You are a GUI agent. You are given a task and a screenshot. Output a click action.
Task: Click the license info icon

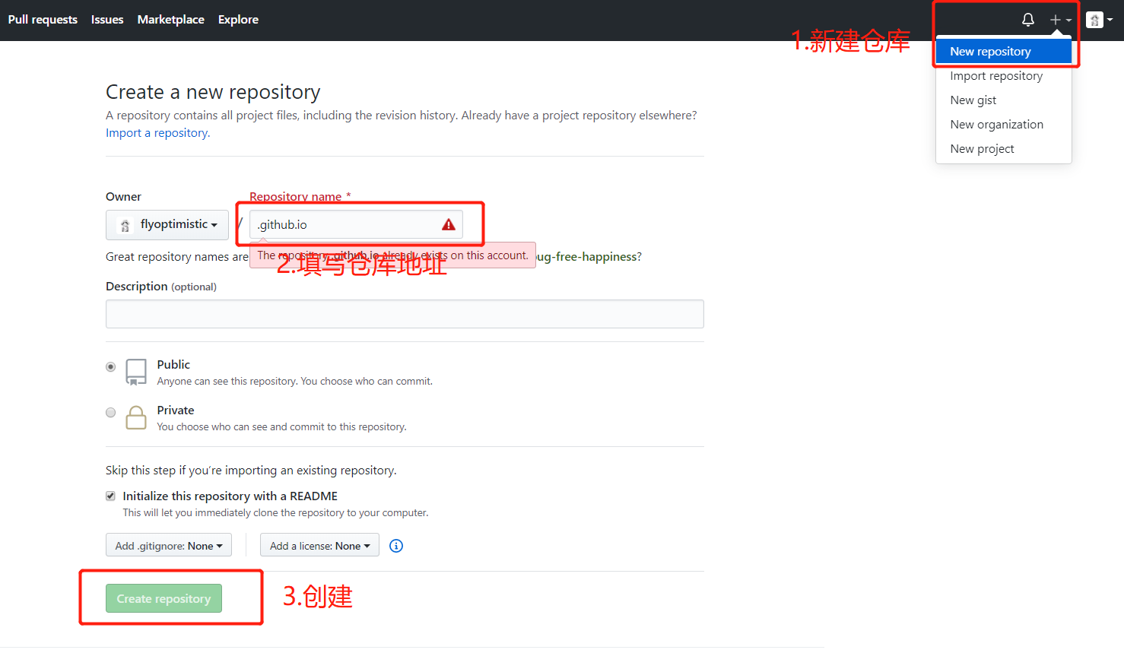(x=396, y=546)
